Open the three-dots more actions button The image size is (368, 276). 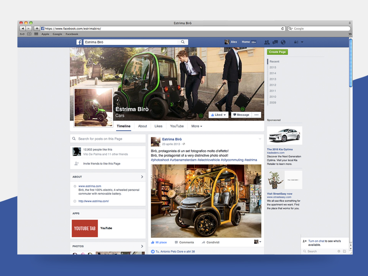[x=256, y=115]
